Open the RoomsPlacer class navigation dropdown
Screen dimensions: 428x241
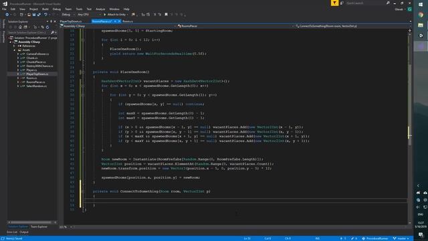[235, 26]
